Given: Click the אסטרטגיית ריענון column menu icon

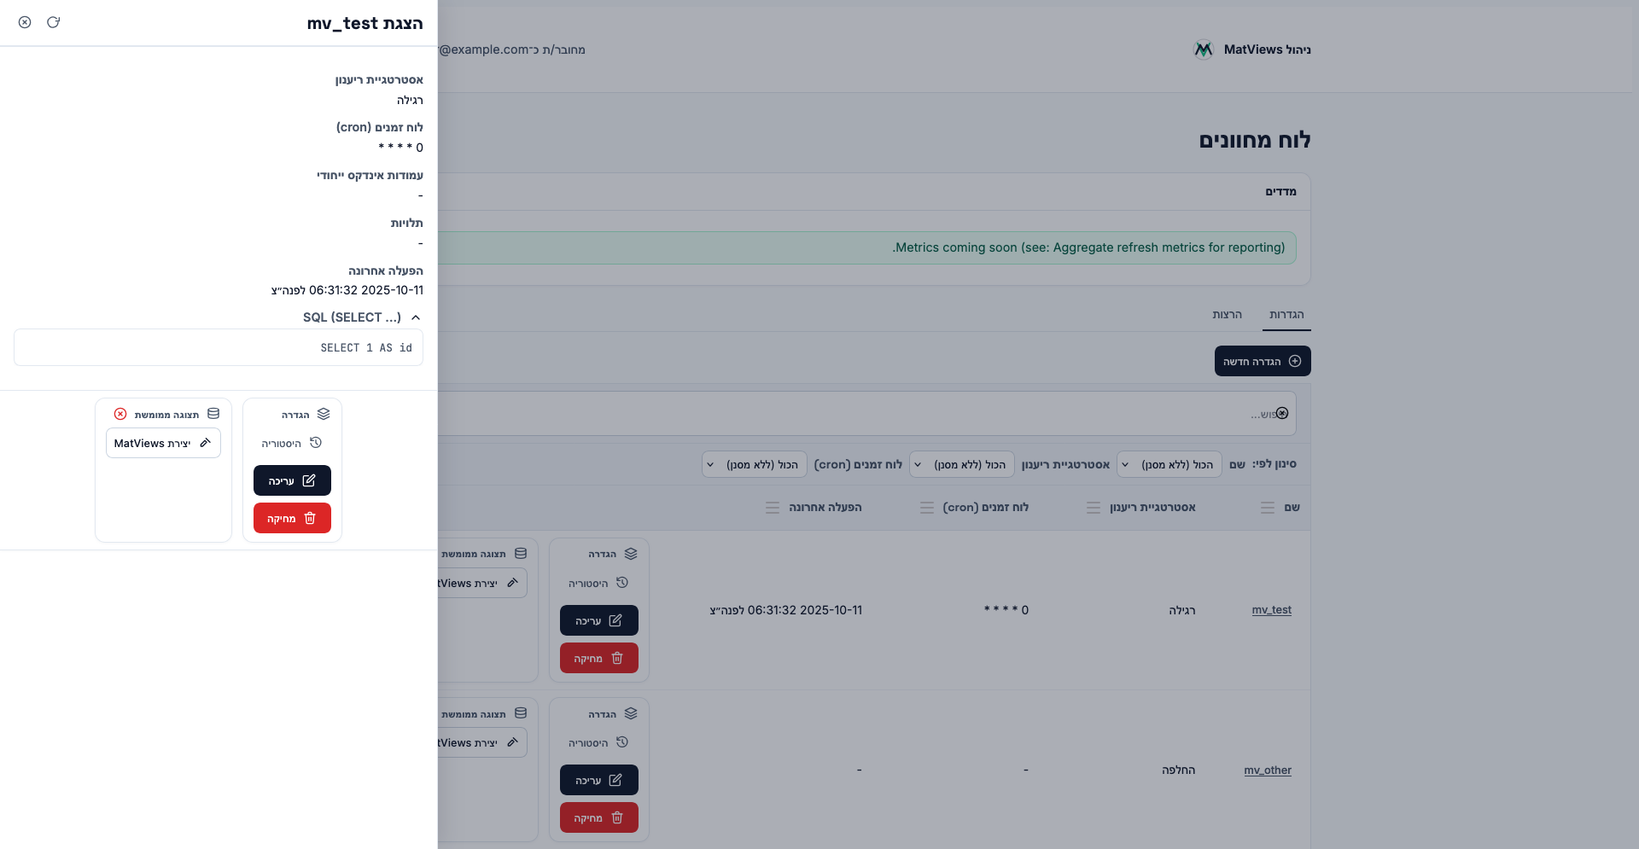Looking at the screenshot, I should point(1094,508).
